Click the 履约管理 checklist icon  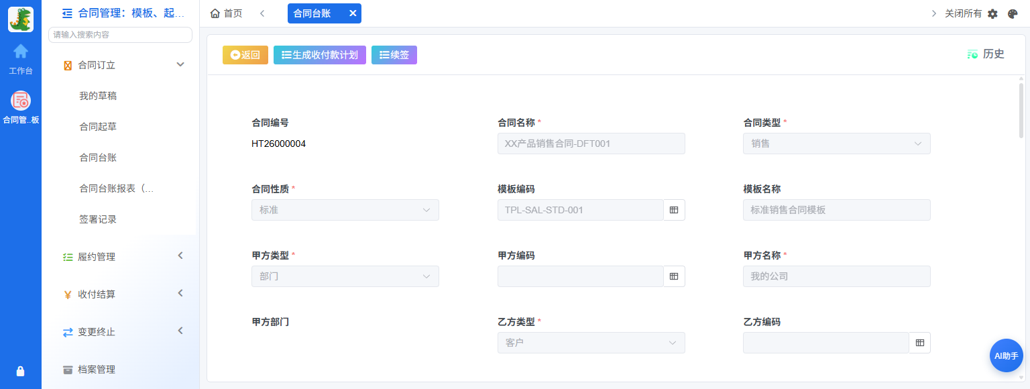[68, 257]
